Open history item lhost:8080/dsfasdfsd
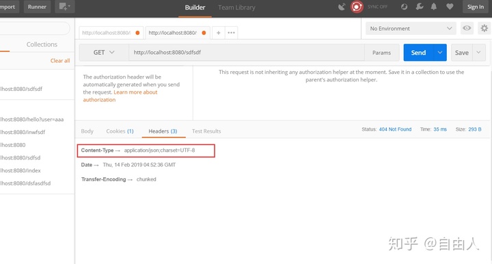This screenshot has width=492, height=264. 25,183
